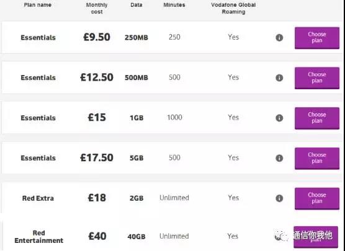Click the £40 monthly price
Viewport: 345px width, 251px height.
pos(97,236)
